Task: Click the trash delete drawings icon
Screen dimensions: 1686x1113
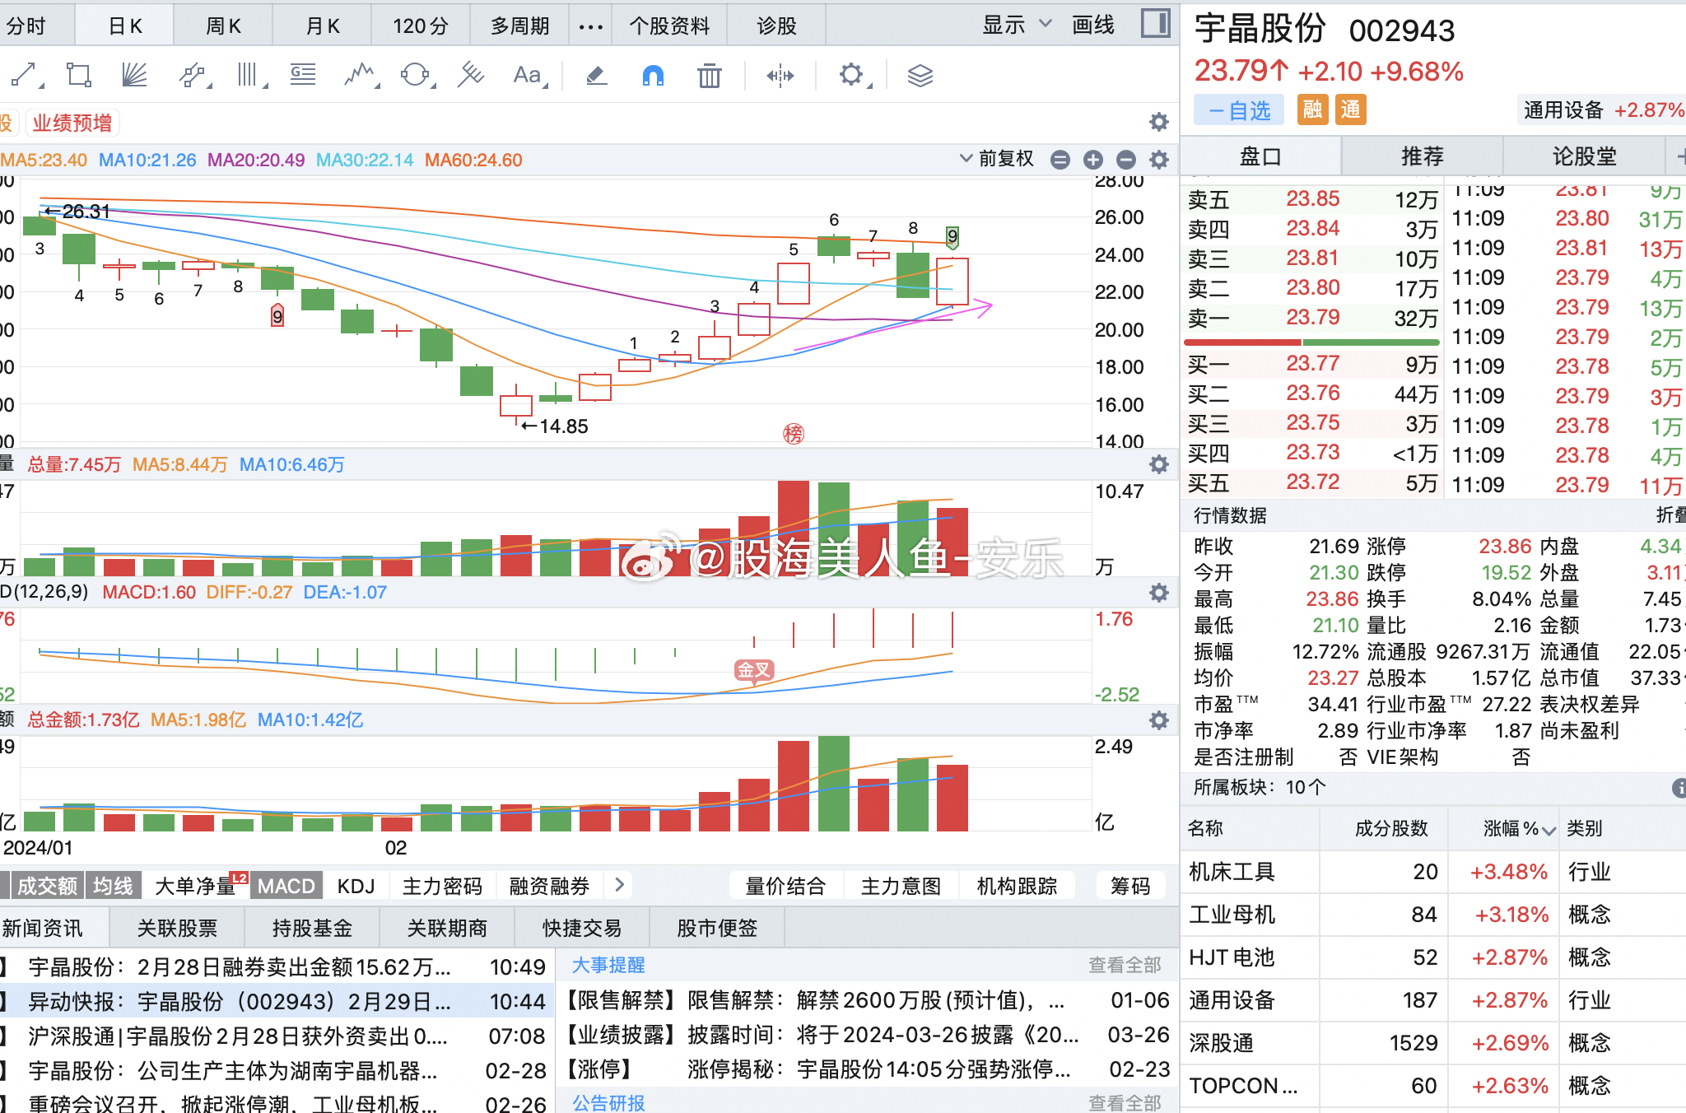Action: pos(709,76)
